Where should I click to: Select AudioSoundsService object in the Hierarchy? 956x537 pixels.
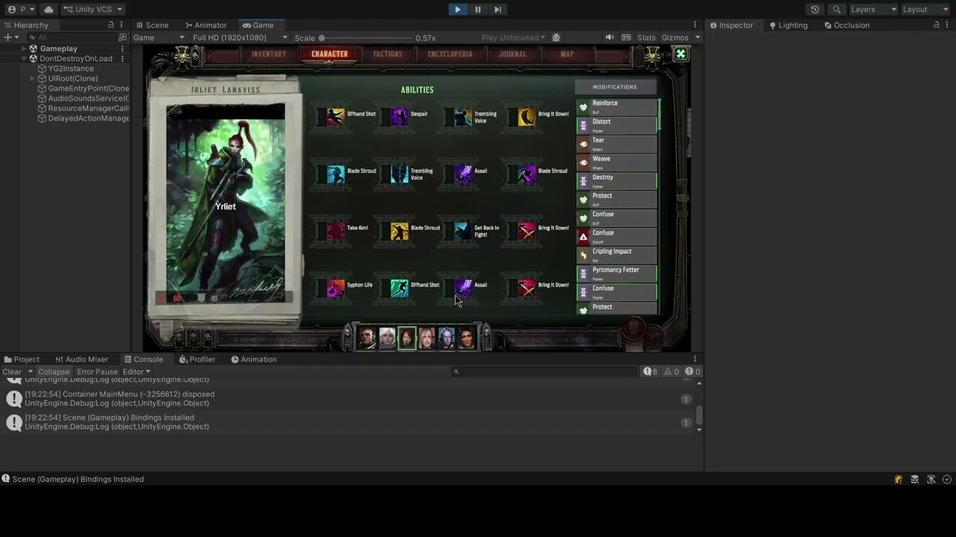84,98
